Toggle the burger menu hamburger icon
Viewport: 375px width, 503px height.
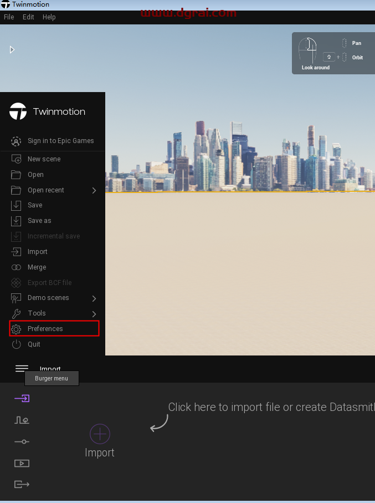(22, 368)
